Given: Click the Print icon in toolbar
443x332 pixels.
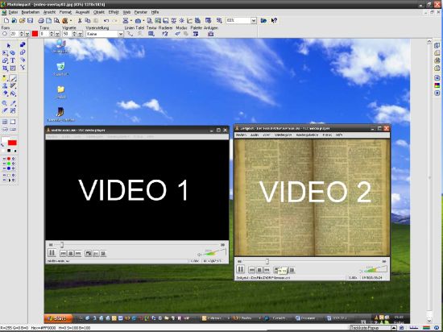Looking at the screenshot, I should [41, 21].
